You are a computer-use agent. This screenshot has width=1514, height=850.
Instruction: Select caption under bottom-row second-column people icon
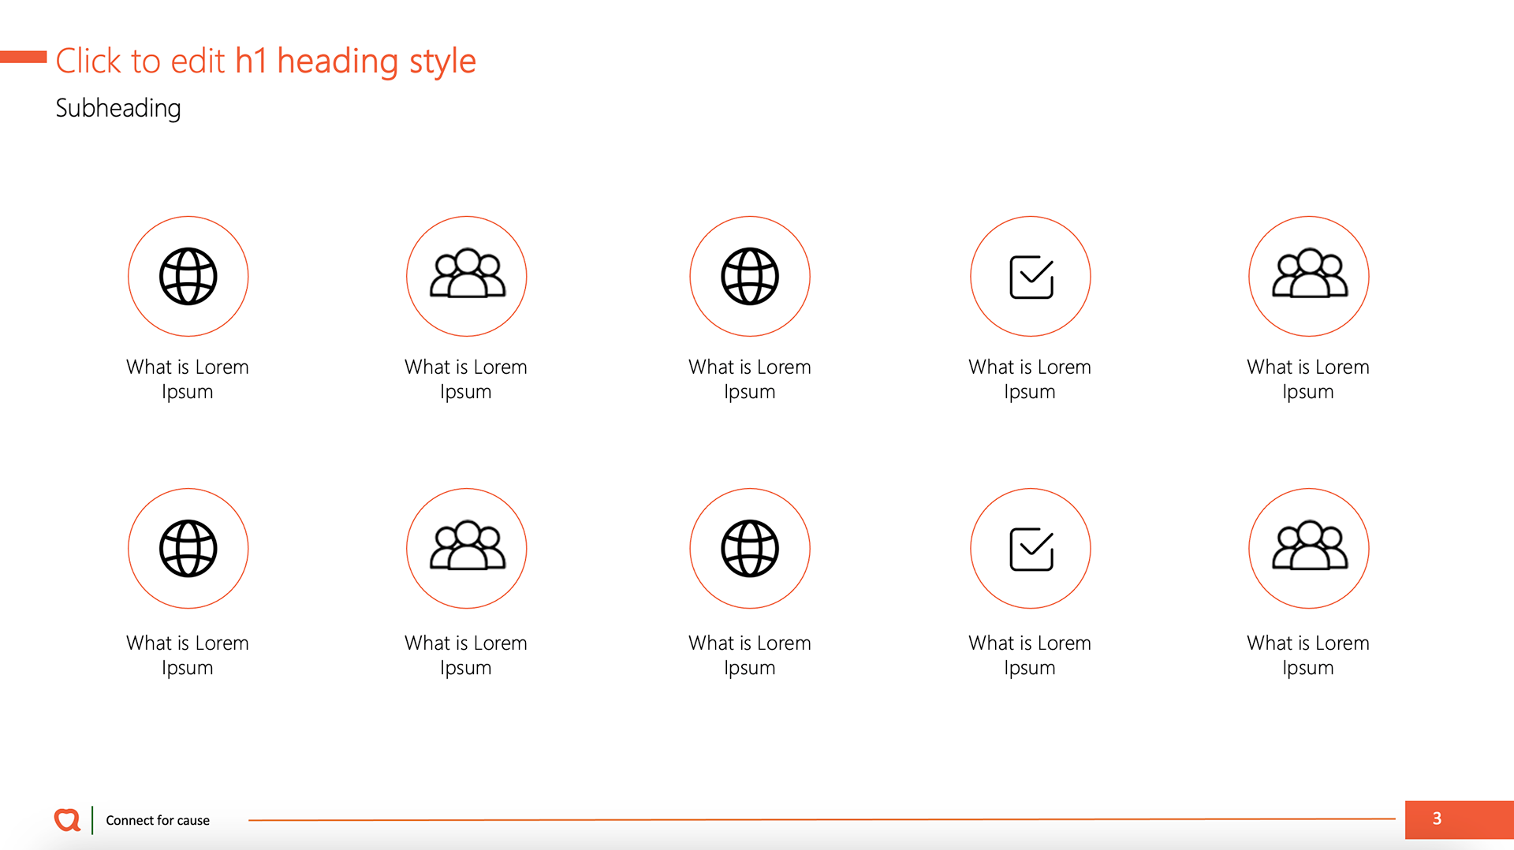click(x=466, y=655)
